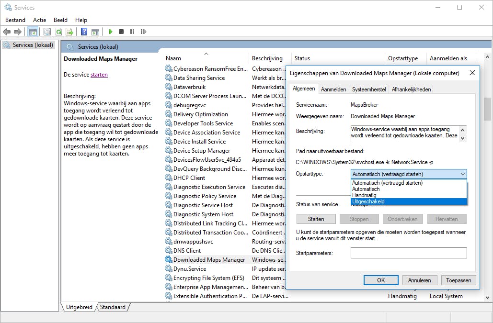Click the gear icon of Downloaded Maps Manager
Image resolution: width=493 pixels, height=323 pixels.
pyautogui.click(x=169, y=259)
